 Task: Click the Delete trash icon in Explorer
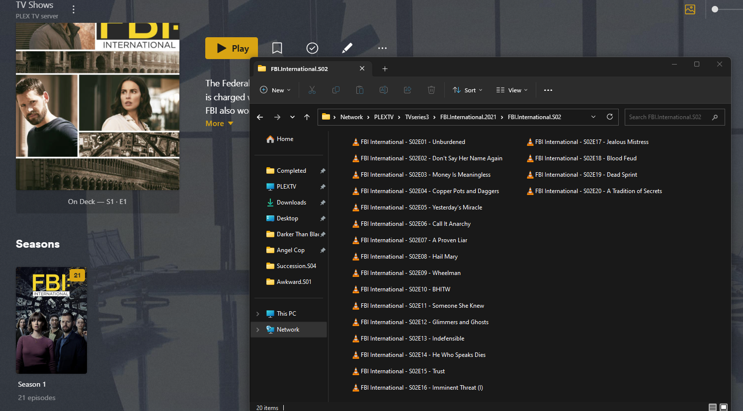coord(431,90)
